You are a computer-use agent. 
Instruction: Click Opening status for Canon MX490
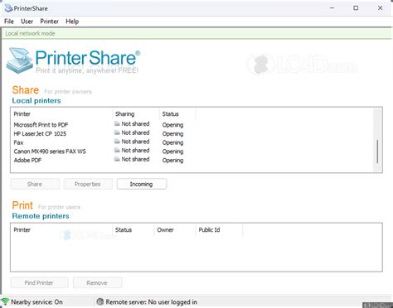(x=172, y=152)
